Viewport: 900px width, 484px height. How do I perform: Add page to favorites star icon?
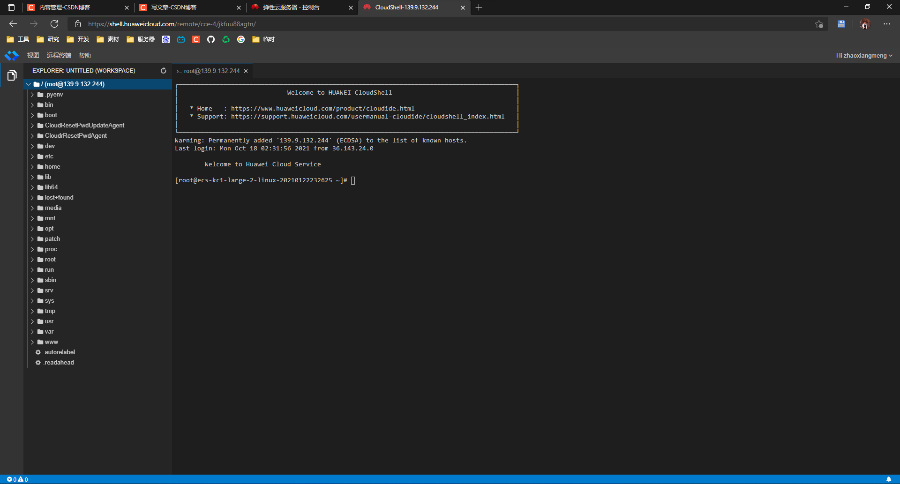pyautogui.click(x=819, y=24)
